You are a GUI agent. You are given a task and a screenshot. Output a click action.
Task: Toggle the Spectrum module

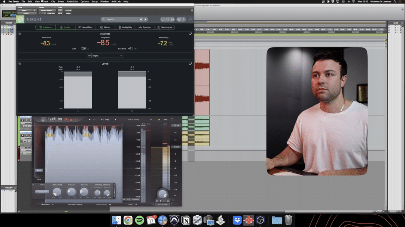145,27
